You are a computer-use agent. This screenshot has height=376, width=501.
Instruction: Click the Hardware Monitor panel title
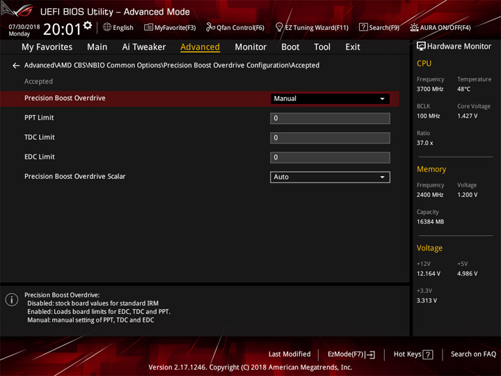[x=459, y=47]
